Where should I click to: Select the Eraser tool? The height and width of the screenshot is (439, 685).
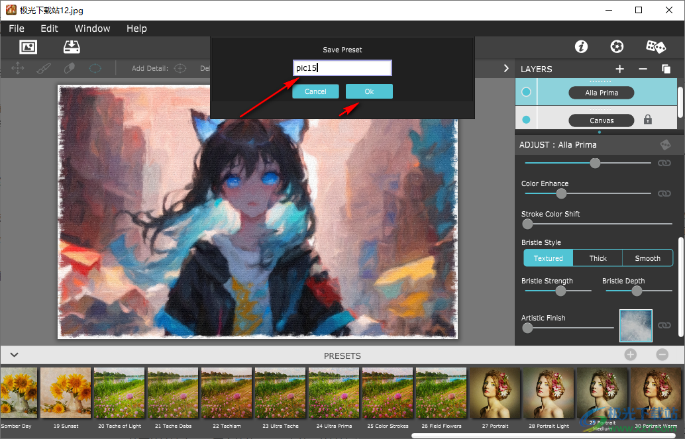69,68
